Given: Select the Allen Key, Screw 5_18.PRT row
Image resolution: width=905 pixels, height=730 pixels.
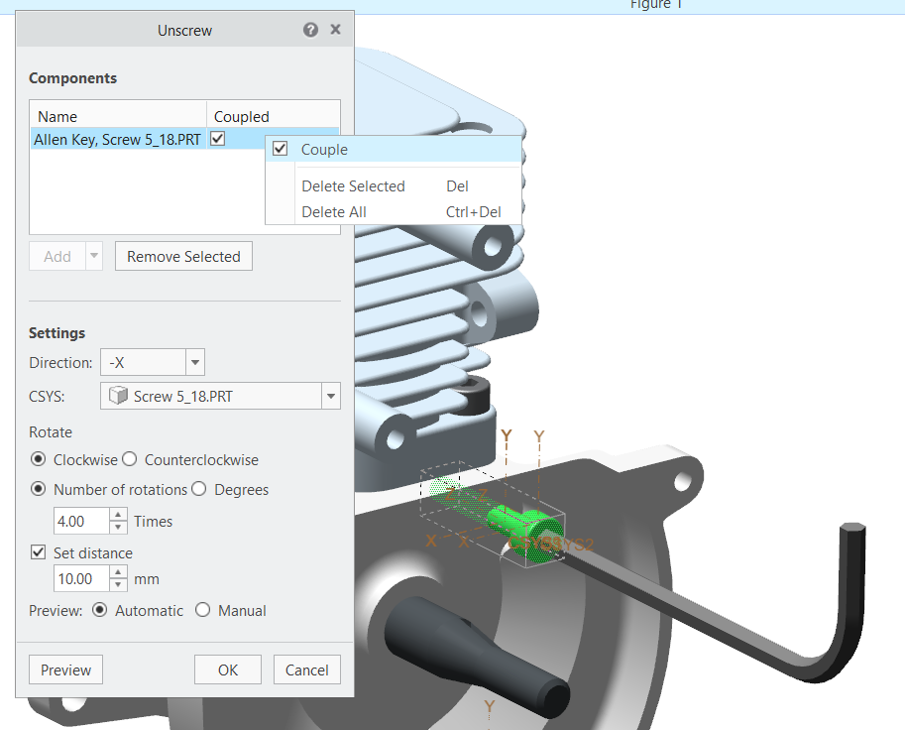Looking at the screenshot, I should (x=119, y=139).
